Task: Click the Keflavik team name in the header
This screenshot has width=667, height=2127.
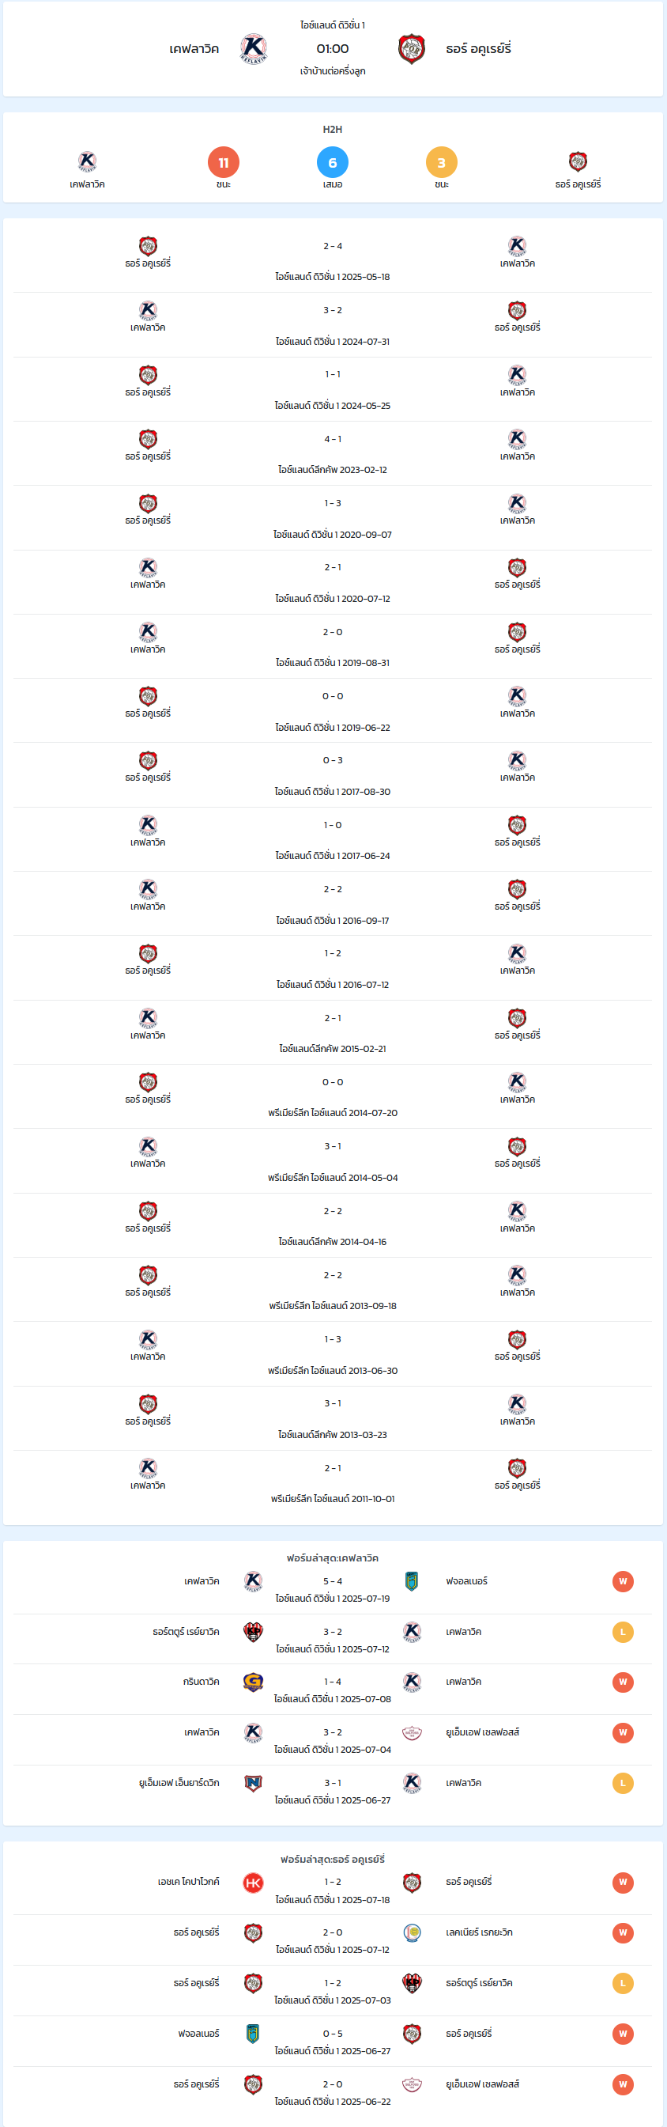Action: pyautogui.click(x=194, y=49)
